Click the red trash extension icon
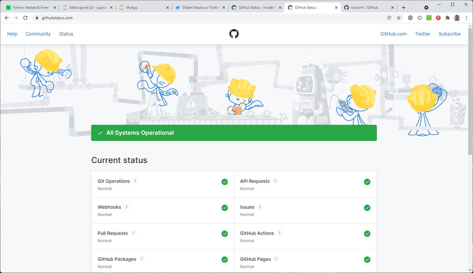 click(x=438, y=18)
